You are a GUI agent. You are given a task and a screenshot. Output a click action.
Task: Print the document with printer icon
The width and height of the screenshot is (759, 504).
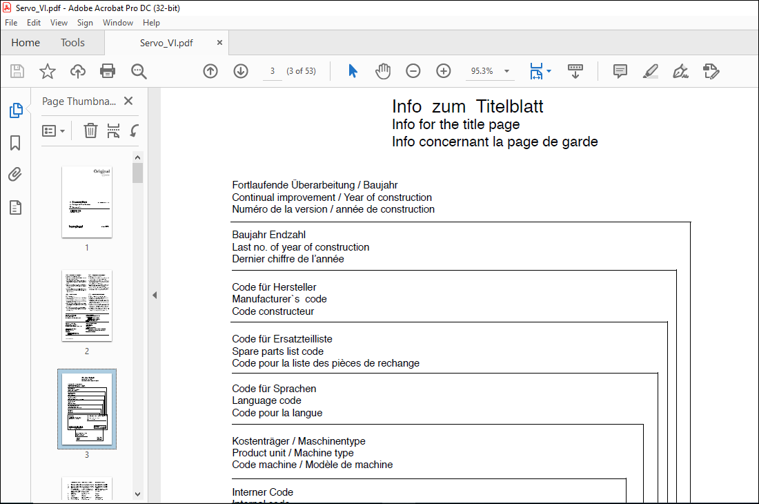pyautogui.click(x=108, y=71)
